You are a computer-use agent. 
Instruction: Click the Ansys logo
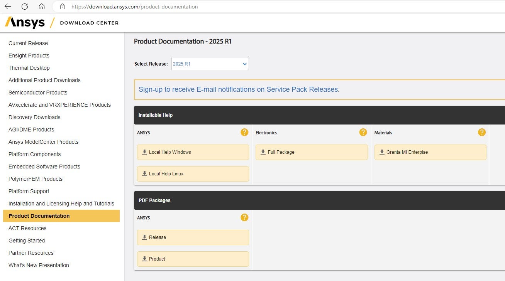tap(25, 22)
